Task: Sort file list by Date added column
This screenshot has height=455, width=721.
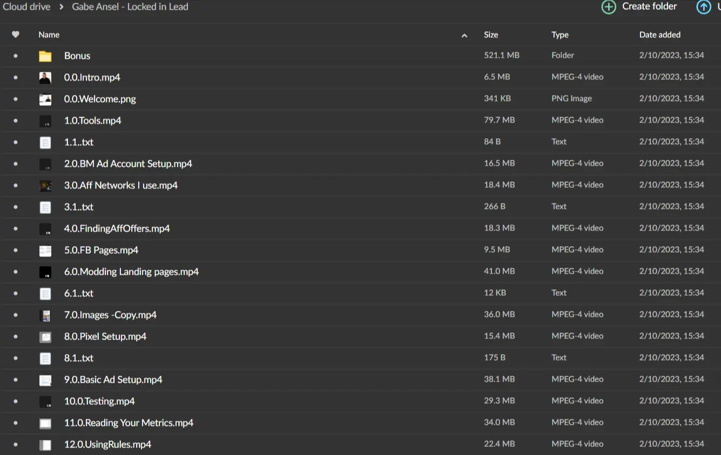Action: pos(659,35)
